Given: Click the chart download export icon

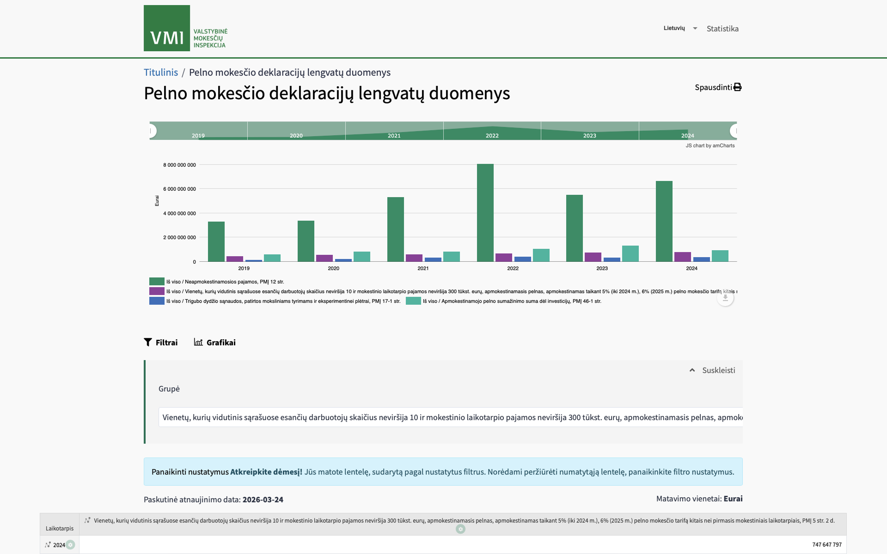Looking at the screenshot, I should tap(725, 298).
